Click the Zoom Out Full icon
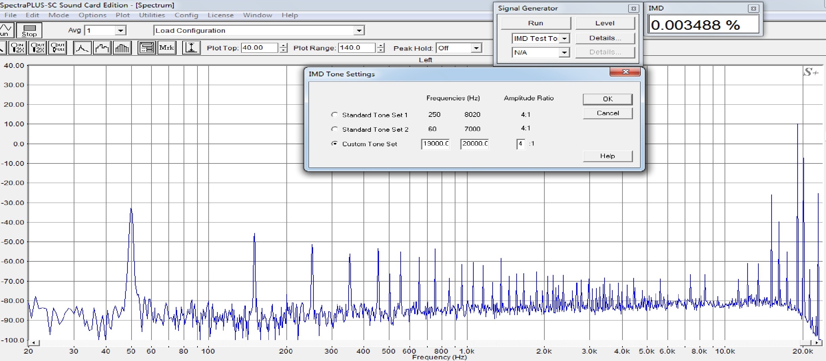Viewport: 826px width, 361px height. pos(58,48)
